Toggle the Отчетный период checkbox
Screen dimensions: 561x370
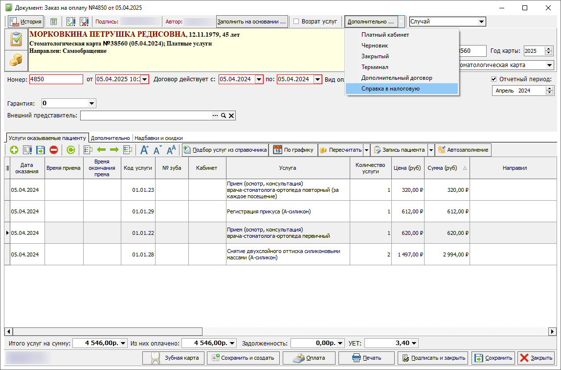click(x=494, y=79)
